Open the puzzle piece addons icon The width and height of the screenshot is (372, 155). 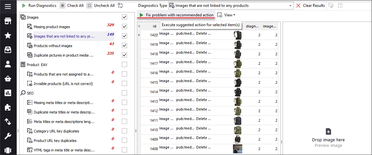tap(8, 107)
